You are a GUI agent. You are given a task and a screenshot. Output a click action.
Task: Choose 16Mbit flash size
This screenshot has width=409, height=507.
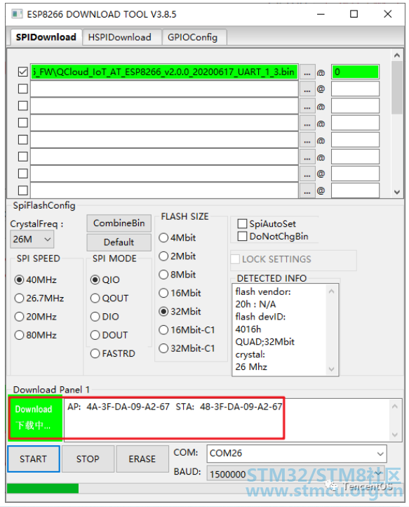tap(180, 293)
